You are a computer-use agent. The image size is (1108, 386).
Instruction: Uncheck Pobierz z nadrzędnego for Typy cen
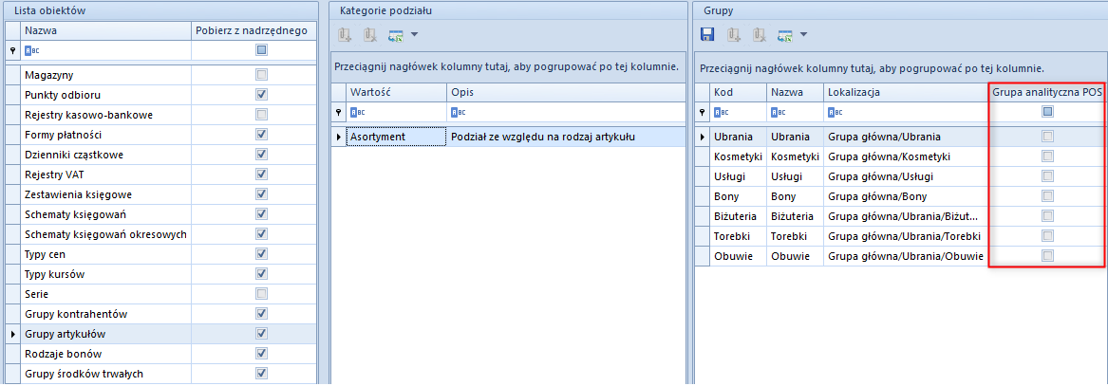(x=261, y=254)
